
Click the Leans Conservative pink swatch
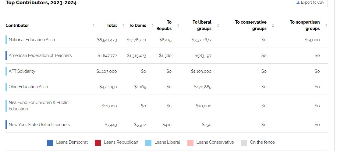coord(190,143)
